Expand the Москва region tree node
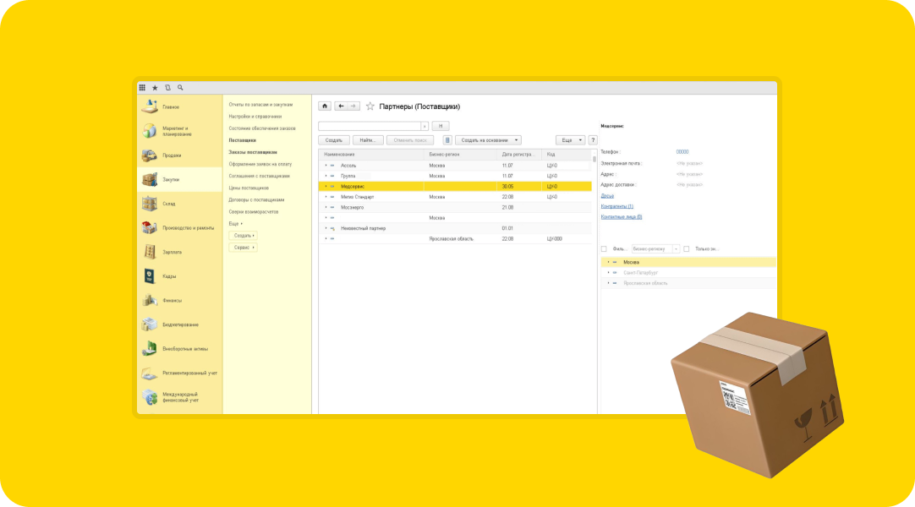This screenshot has width=915, height=507. pyautogui.click(x=608, y=262)
